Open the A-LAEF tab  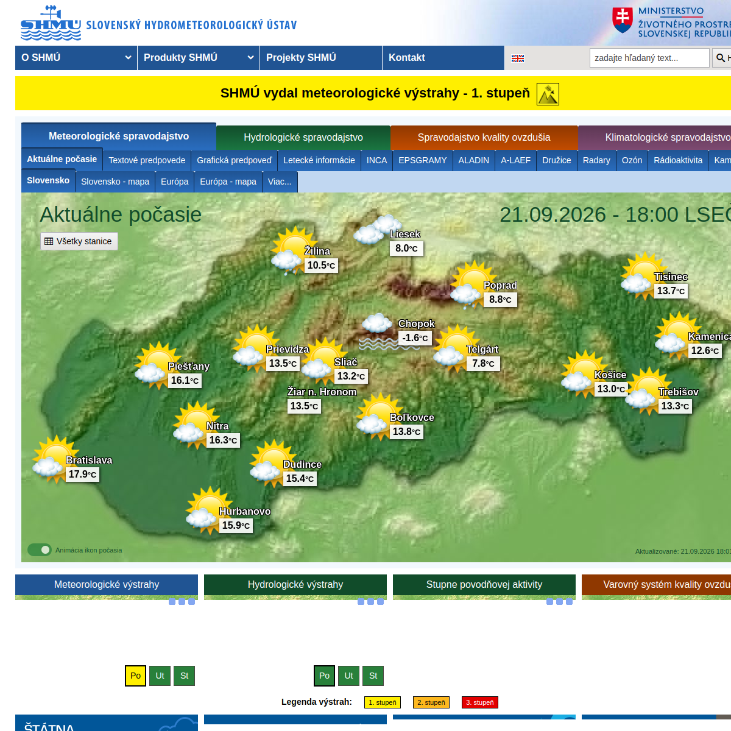516,160
